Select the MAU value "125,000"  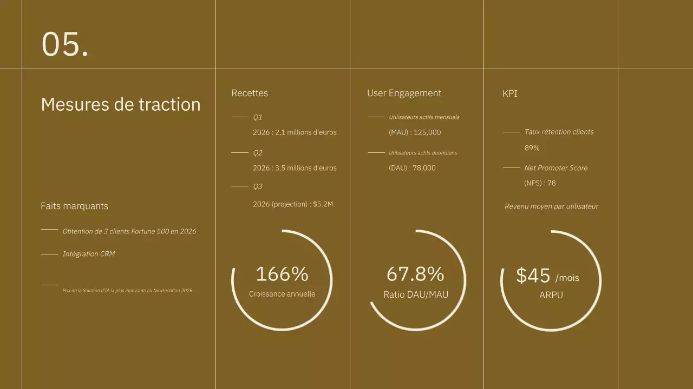click(x=415, y=132)
